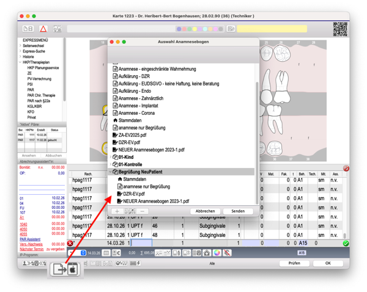Select Anamnese - Implantat from list

(x=138, y=106)
